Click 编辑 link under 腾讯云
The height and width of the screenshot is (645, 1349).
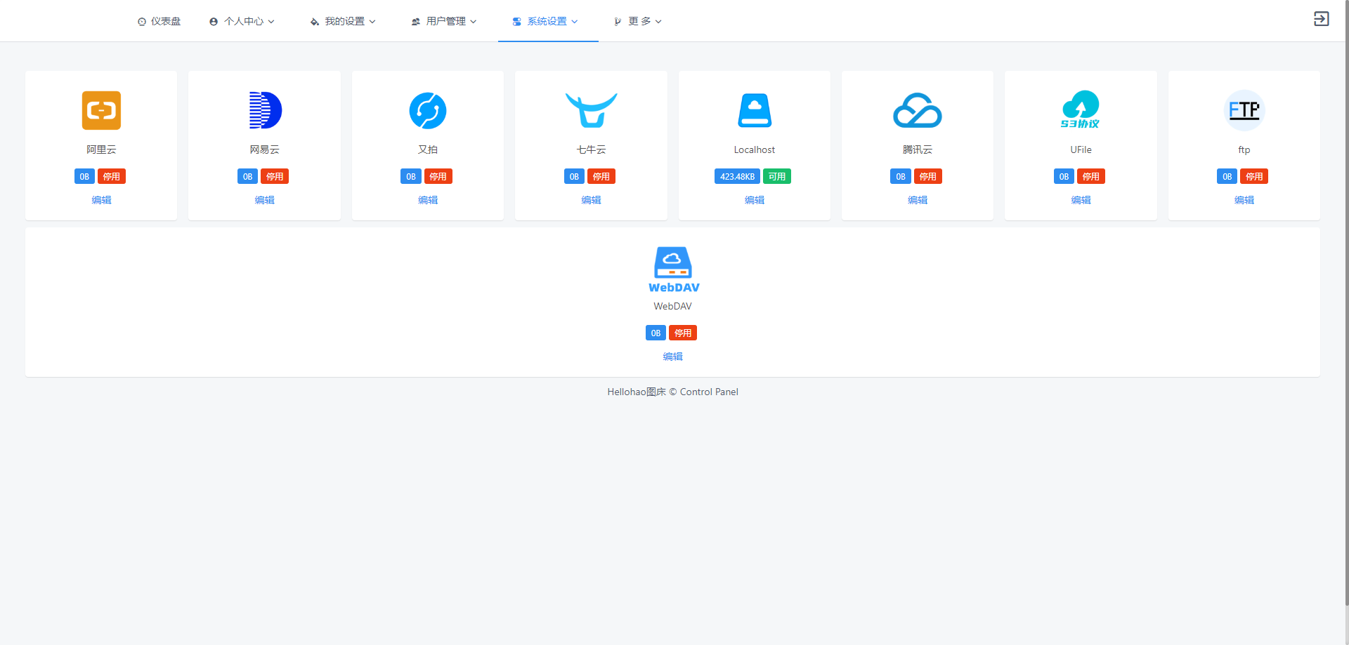click(x=918, y=200)
